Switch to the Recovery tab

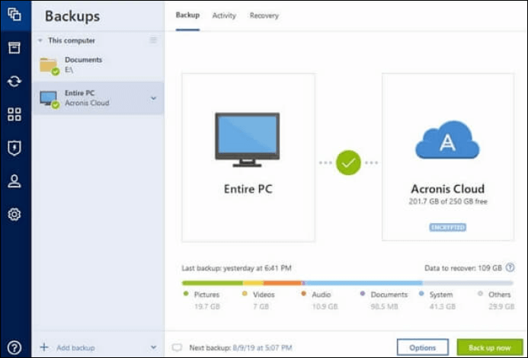tap(264, 15)
